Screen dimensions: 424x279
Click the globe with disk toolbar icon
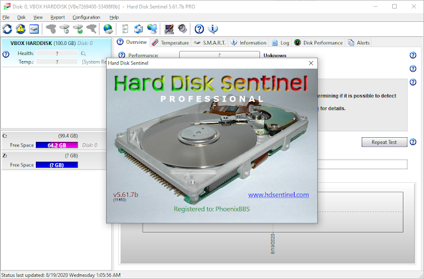[108, 29]
